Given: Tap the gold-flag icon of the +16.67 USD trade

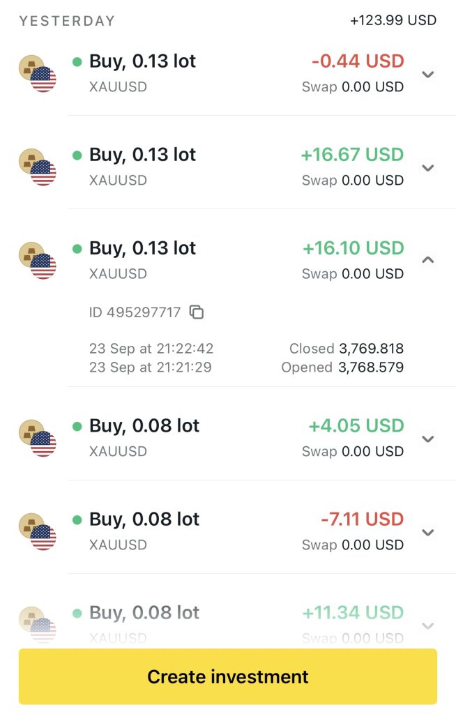Looking at the screenshot, I should (37, 167).
